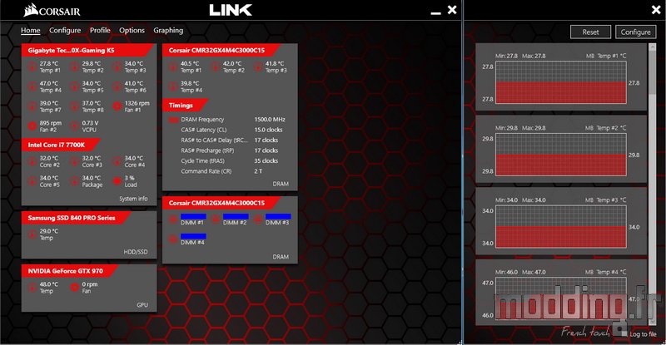
Task: Click motherboard Temp #6 sensor icon
Action: [117, 86]
